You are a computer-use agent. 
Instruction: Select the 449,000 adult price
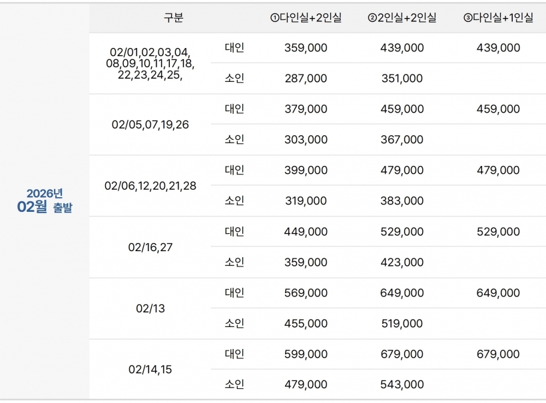pos(306,232)
